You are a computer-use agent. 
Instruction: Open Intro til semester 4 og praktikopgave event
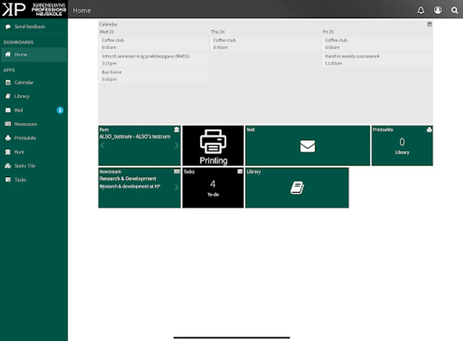tap(154, 59)
